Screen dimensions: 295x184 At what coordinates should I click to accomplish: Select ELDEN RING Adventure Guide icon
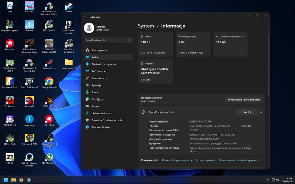click(29, 46)
